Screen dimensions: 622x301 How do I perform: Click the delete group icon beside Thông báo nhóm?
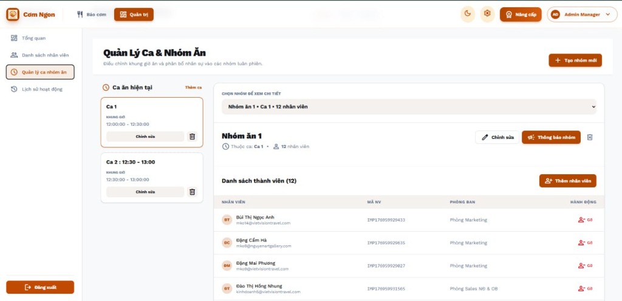pos(590,137)
